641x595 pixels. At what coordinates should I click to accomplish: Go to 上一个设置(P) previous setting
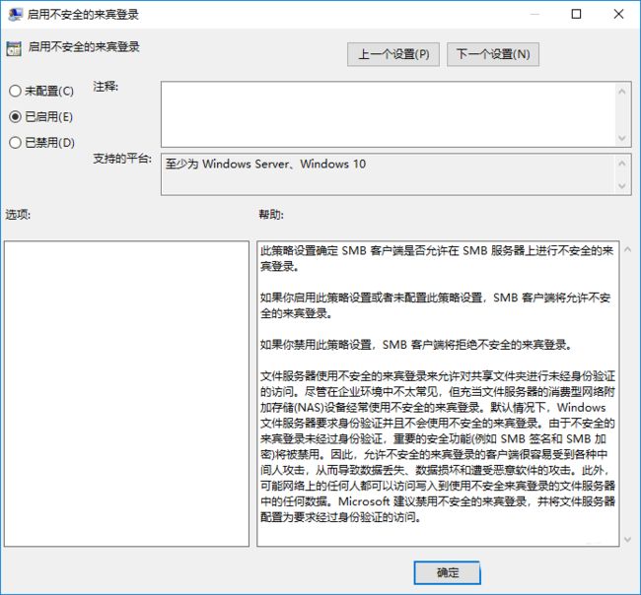pyautogui.click(x=393, y=54)
